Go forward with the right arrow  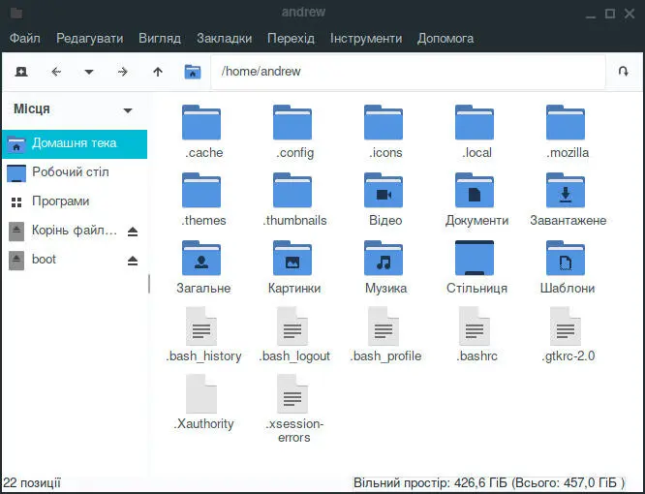123,72
